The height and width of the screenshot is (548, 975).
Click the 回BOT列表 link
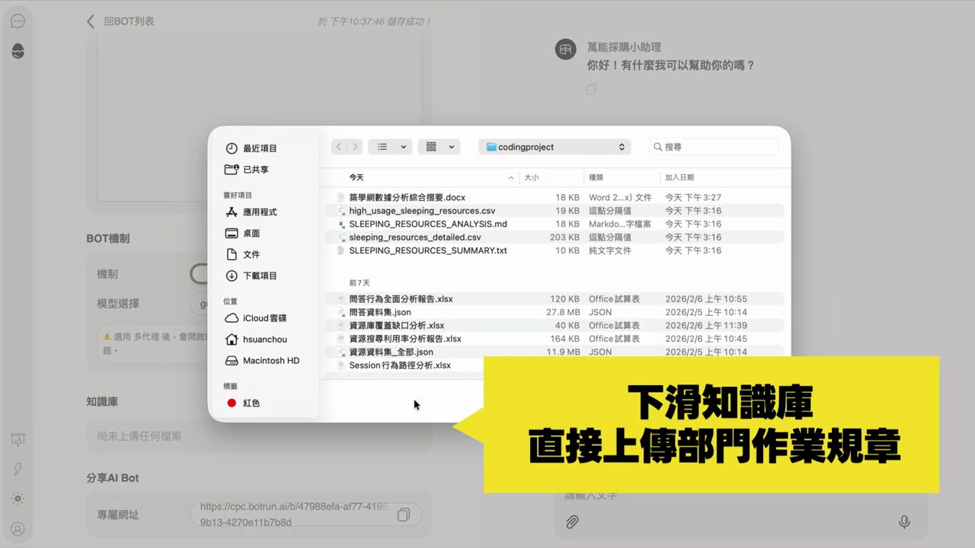tap(129, 21)
